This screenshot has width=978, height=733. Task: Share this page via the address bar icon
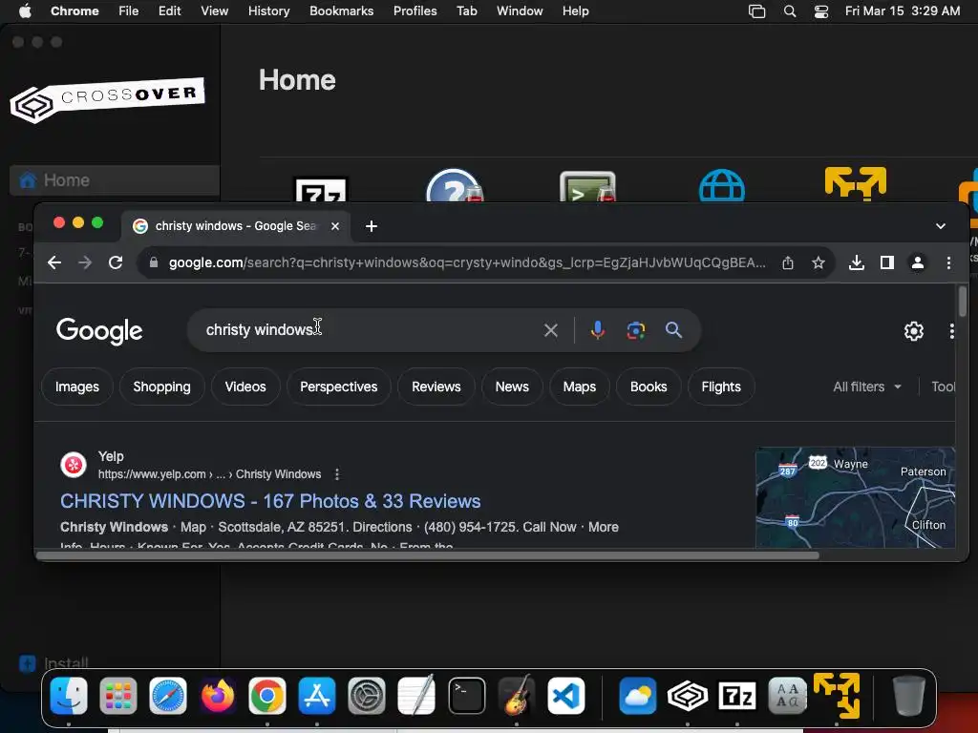[x=788, y=262]
